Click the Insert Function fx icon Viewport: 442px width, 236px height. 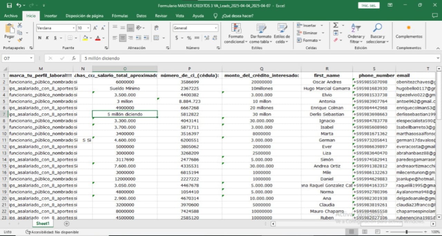[x=74, y=58]
